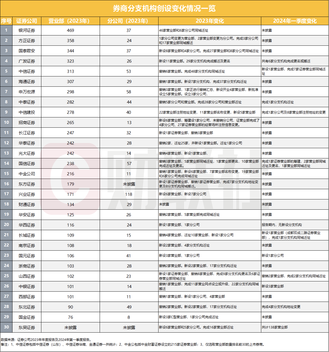The height and width of the screenshot is (352, 329).
Task: Select the 2023年变化 column header
Action: click(210, 21)
